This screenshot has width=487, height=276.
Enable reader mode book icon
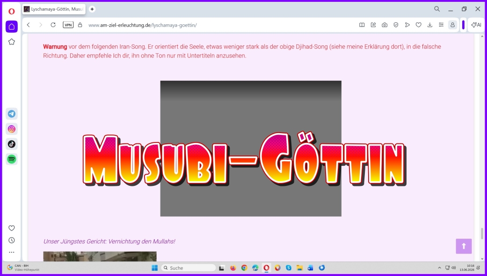(362, 25)
